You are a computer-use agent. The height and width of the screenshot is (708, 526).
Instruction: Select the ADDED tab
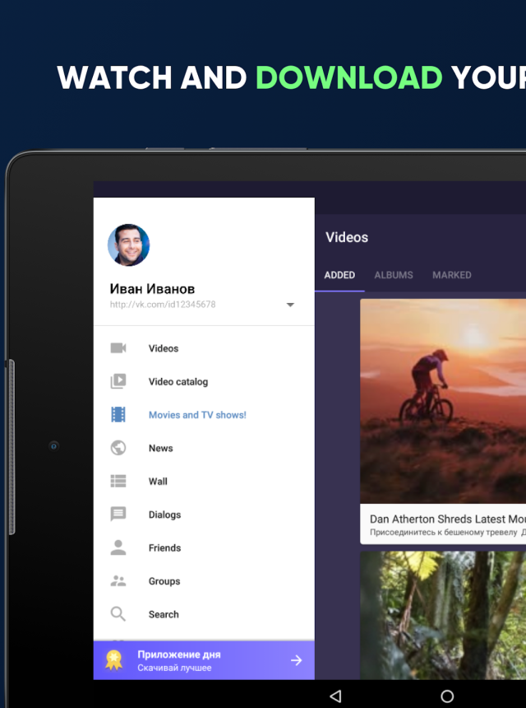pyautogui.click(x=339, y=275)
